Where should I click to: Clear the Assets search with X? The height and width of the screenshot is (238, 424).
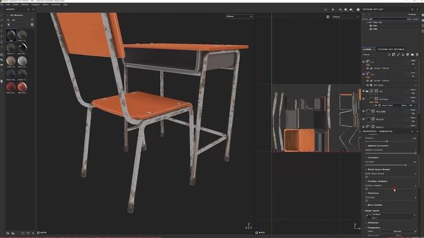(x=32, y=20)
